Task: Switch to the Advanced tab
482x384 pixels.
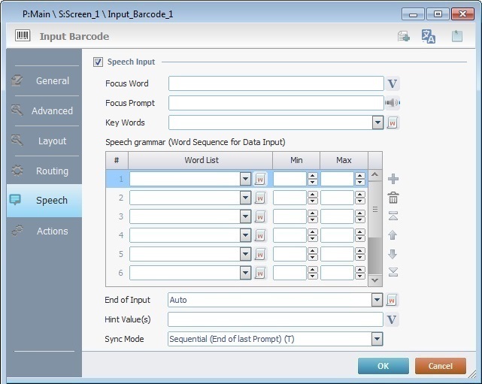Action: [44, 111]
